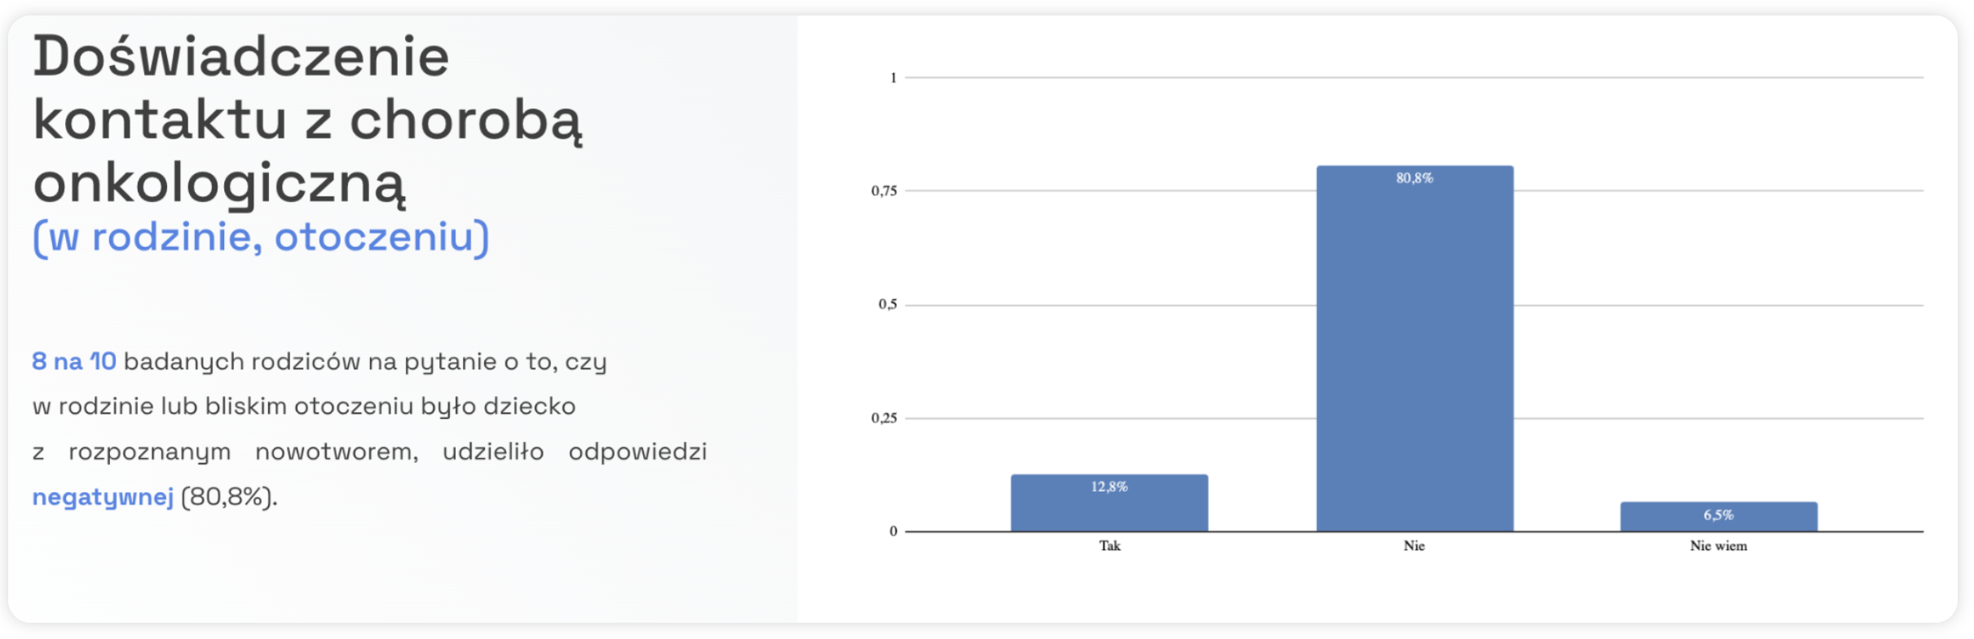
Task: Click the blue word 'negatywnej'
Action: [x=103, y=496]
